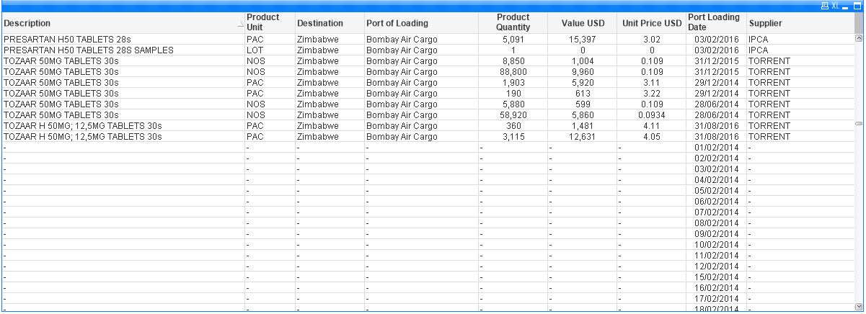The height and width of the screenshot is (314, 866).
Task: Select the PRESARTAN H50 TABLETS 28S SAMPLES cell
Action: (x=88, y=50)
